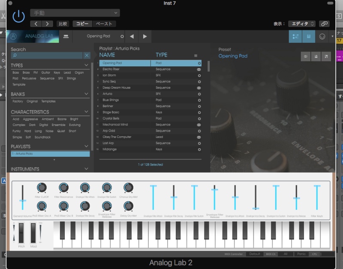Go to the previous preset with the left triangle
Viewport: 343px width, 269px height.
132,36
